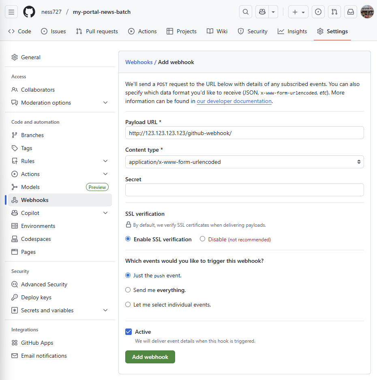Open Pages settings in sidebar

(x=60, y=252)
